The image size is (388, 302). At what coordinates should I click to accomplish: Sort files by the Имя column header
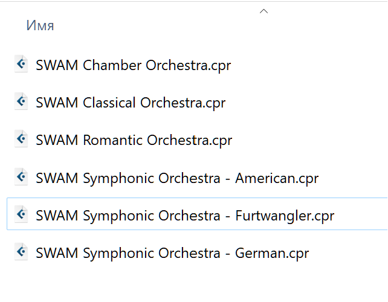coord(40,25)
